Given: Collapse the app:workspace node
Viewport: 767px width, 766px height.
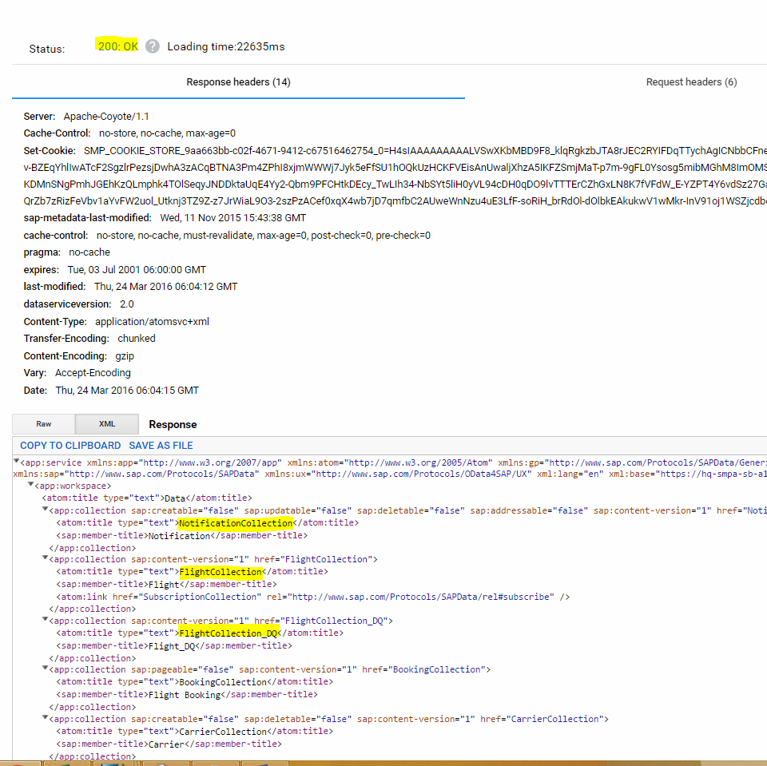Looking at the screenshot, I should [x=31, y=486].
